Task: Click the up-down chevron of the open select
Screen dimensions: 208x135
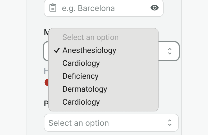Action: tap(169, 51)
